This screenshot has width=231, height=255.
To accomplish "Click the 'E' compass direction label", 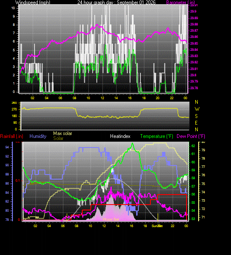I will tap(196, 123).
